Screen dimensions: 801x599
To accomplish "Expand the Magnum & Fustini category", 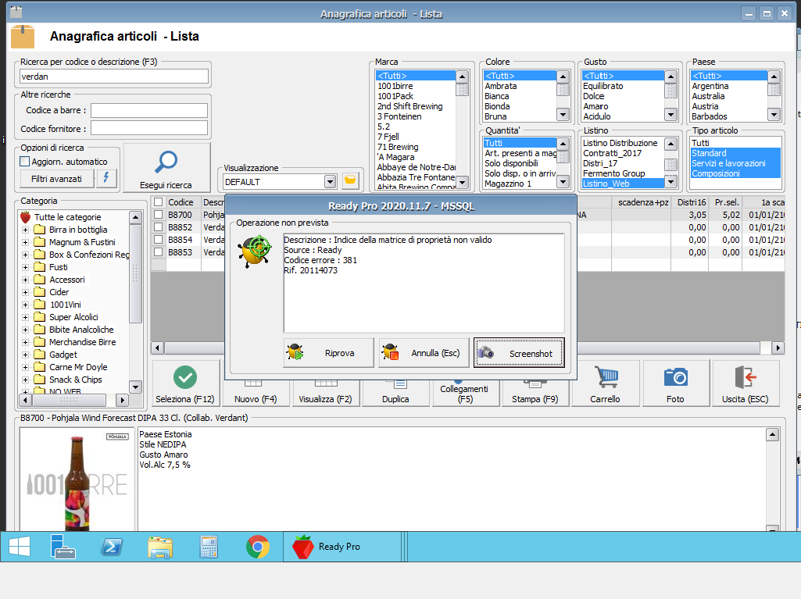I will pos(25,242).
